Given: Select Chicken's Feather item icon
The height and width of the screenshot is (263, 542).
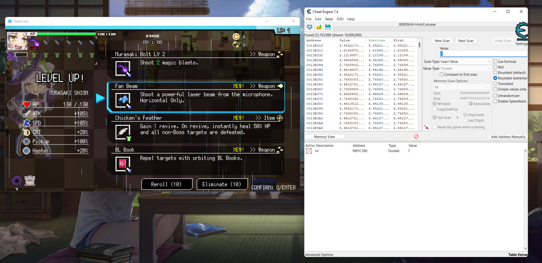Looking at the screenshot, I should (123, 133).
